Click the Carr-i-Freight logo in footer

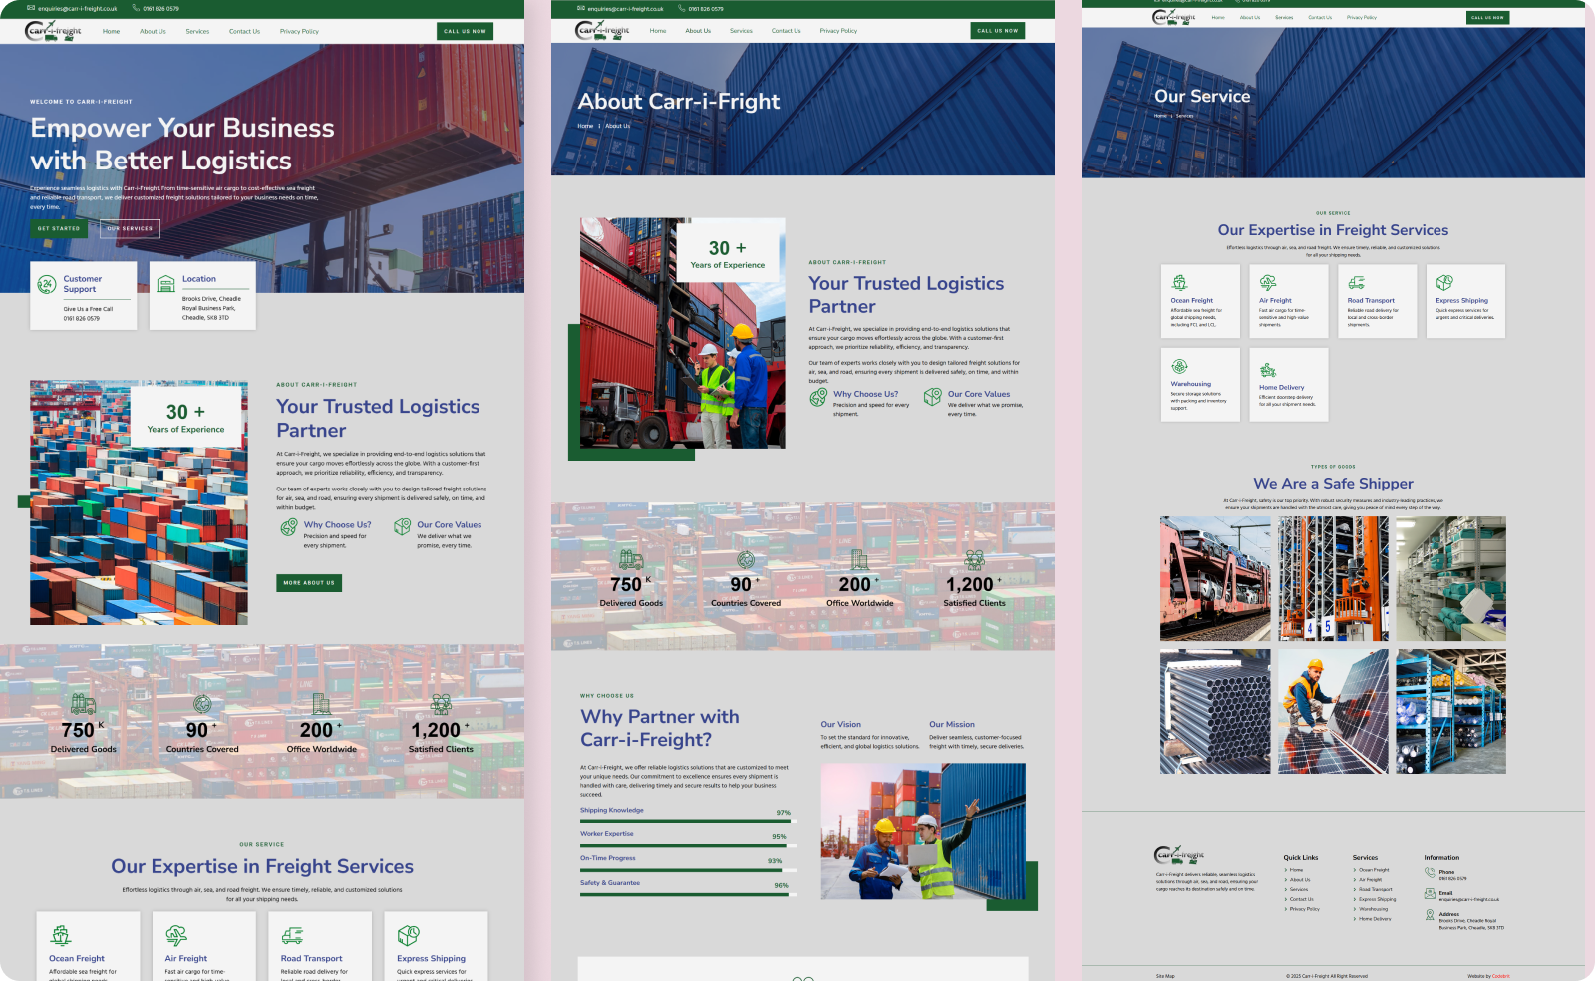point(1179,855)
